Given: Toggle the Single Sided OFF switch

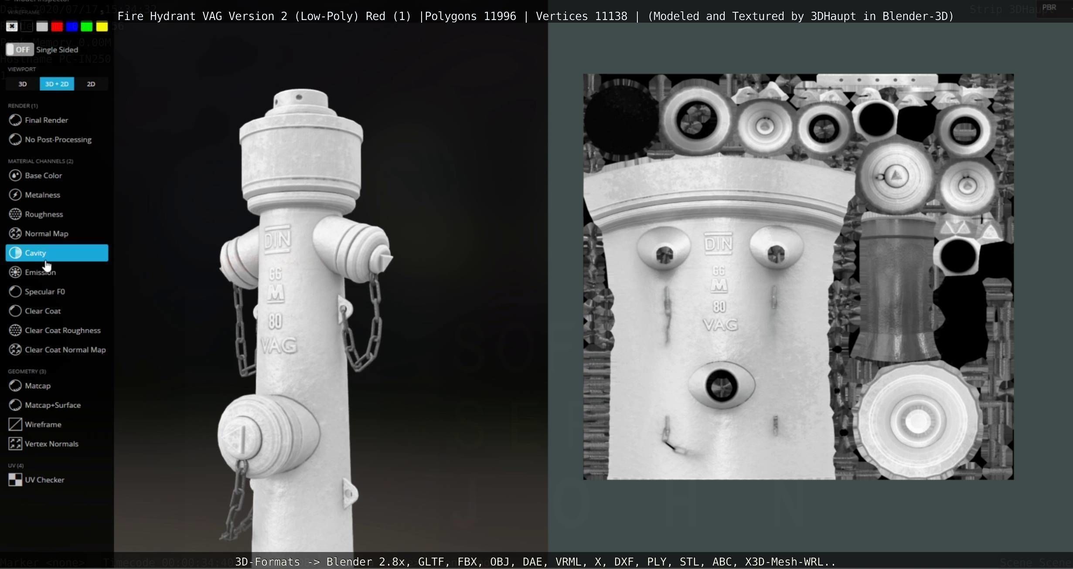Looking at the screenshot, I should 19,49.
